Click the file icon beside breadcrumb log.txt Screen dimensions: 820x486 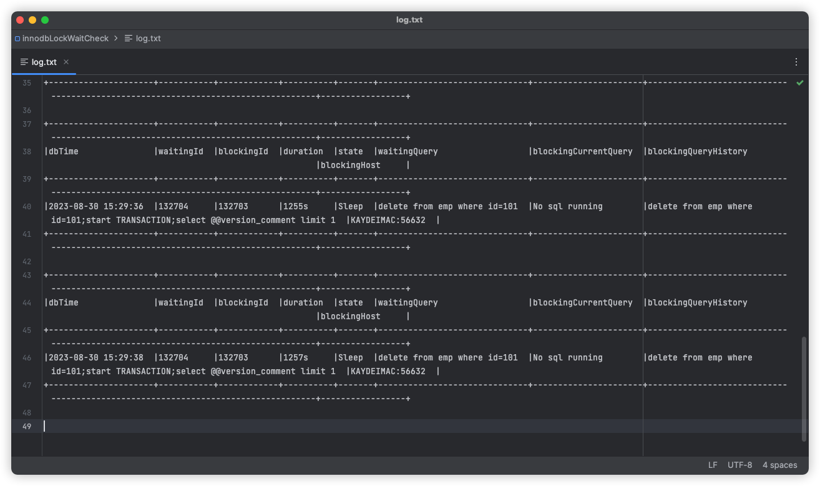point(129,38)
